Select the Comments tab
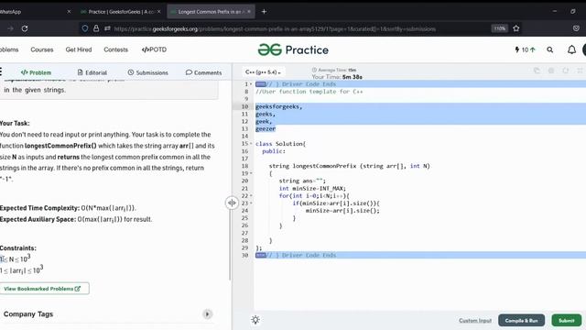Image resolution: width=586 pixels, height=330 pixels. (x=203, y=72)
